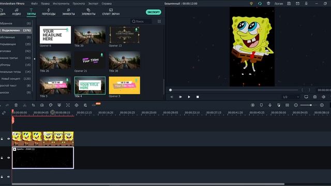Viewport: 331px width, 186px height.
Task: Click the headset support icon in title bar
Action: 260,4
